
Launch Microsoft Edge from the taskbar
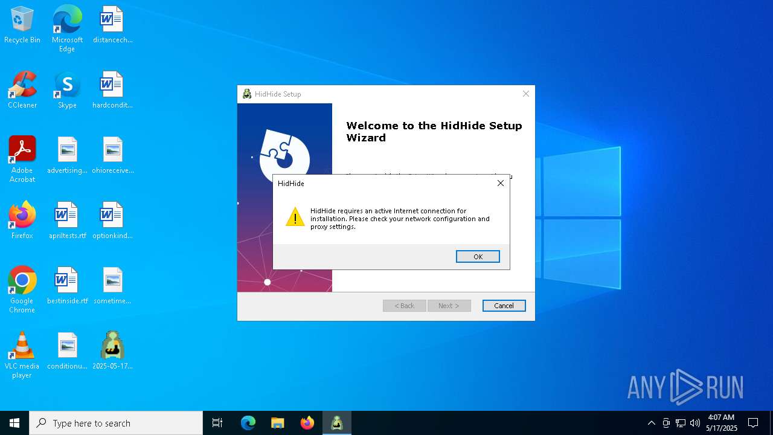[x=248, y=423]
